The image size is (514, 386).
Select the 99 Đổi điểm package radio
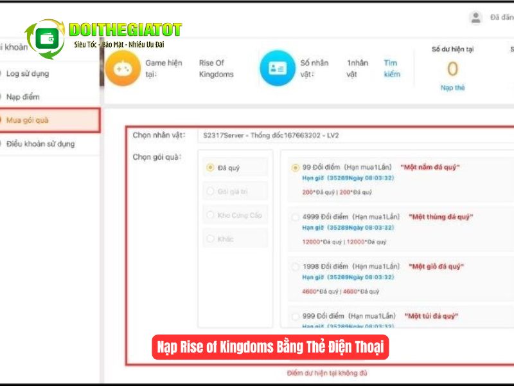(x=295, y=168)
